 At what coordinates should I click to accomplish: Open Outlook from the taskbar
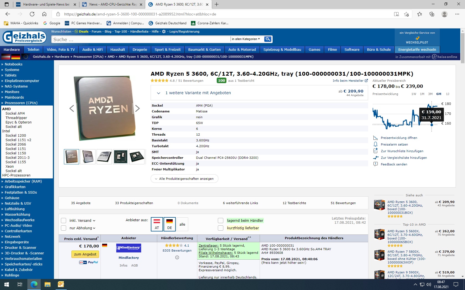61,284
